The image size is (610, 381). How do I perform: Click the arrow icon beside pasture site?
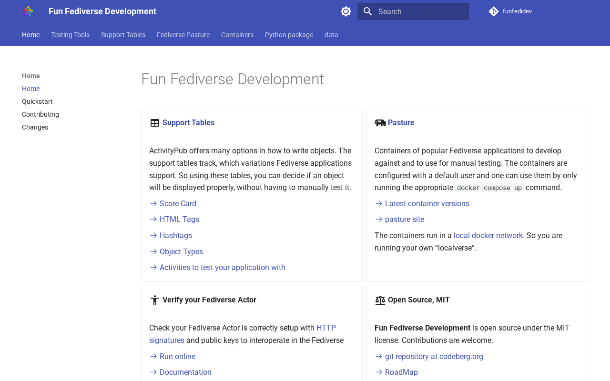[379, 220]
